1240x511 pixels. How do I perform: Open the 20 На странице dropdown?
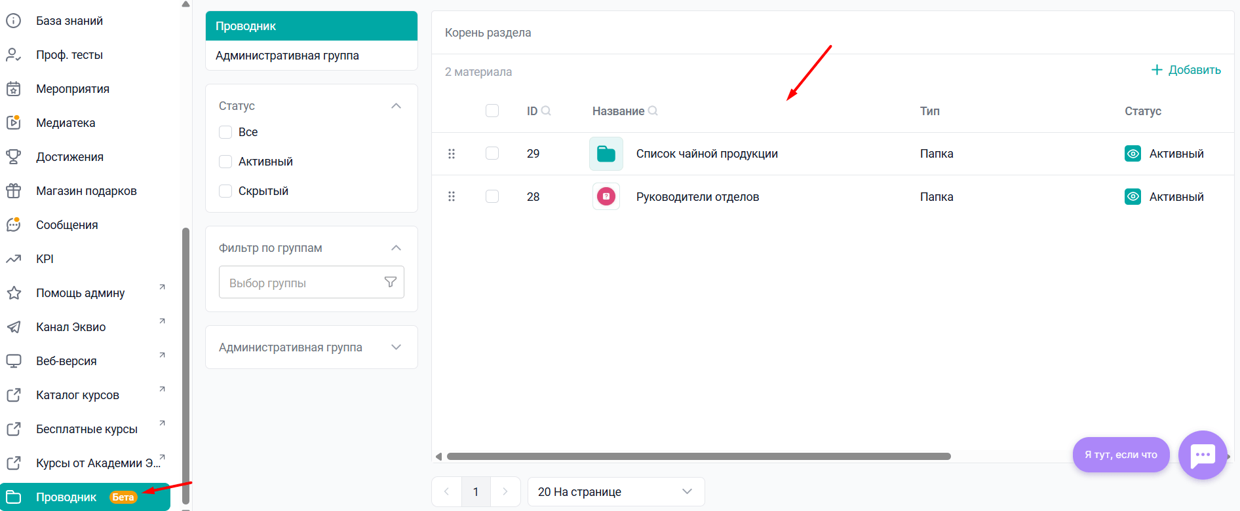[615, 492]
